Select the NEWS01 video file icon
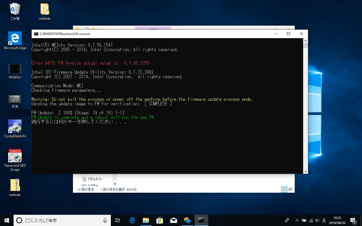 pyautogui.click(x=15, y=71)
